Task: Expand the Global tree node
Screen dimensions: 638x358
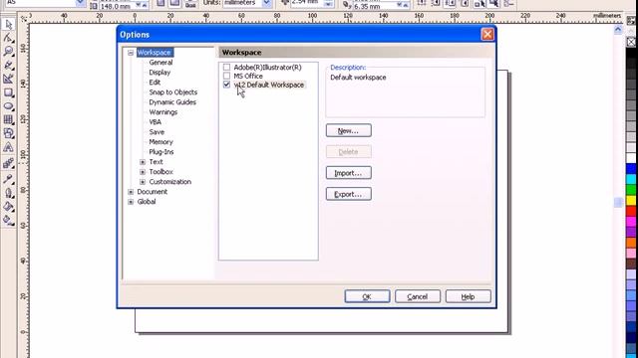Action: click(x=131, y=202)
